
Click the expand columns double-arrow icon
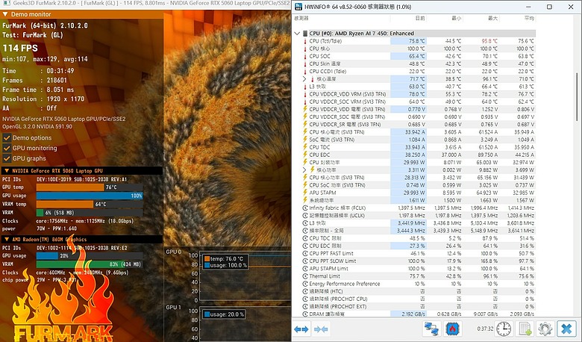coord(301,329)
